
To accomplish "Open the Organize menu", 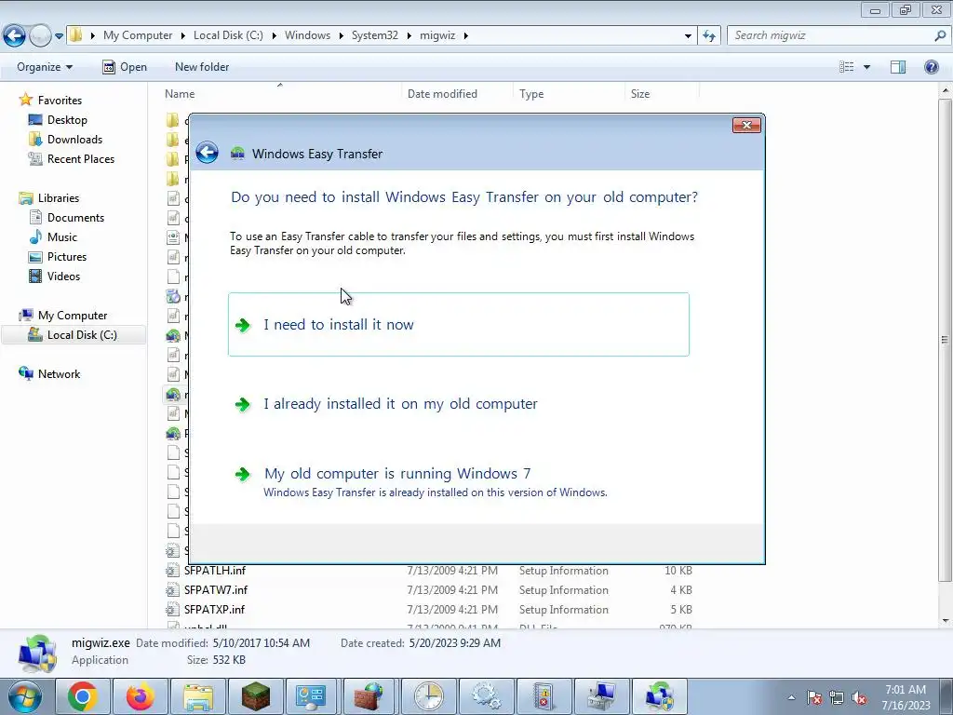I will 45,67.
